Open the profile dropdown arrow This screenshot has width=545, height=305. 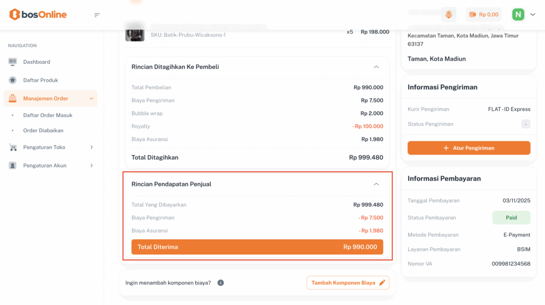533,14
